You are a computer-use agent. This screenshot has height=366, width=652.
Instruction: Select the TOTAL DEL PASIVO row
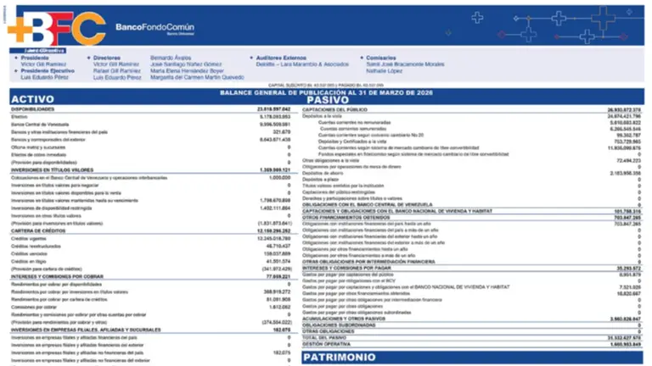323,338
